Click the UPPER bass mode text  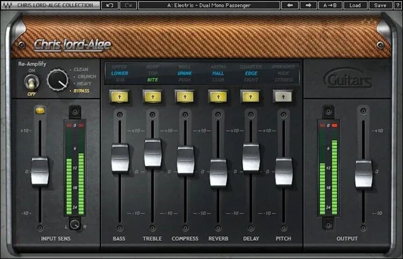point(119,67)
